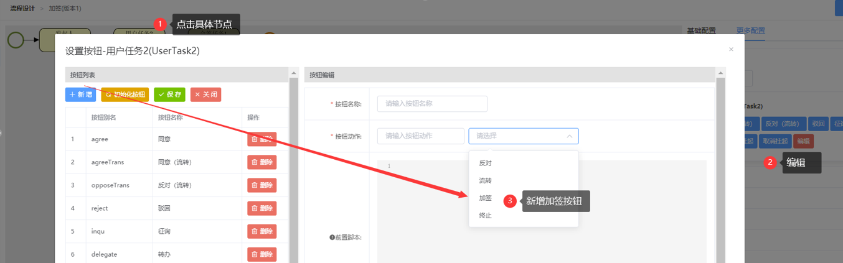Close the 设置按钮 dialog with X
This screenshot has height=263, width=843.
point(731,49)
